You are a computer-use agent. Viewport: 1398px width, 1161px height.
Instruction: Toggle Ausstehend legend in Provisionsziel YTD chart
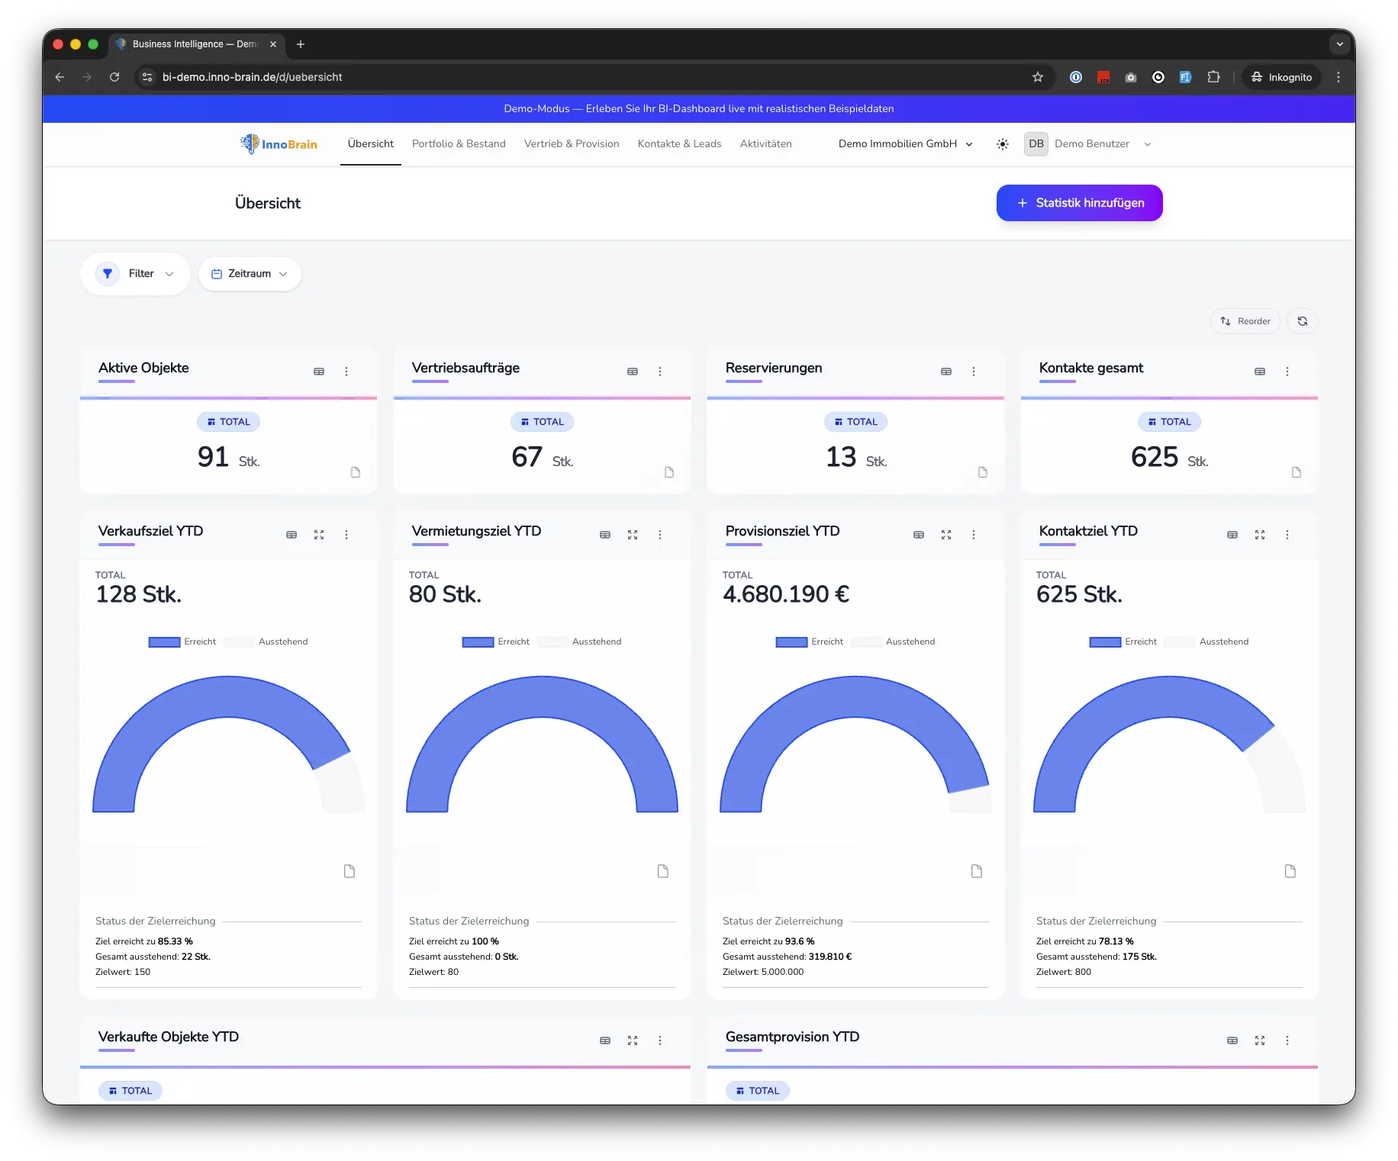click(x=894, y=642)
